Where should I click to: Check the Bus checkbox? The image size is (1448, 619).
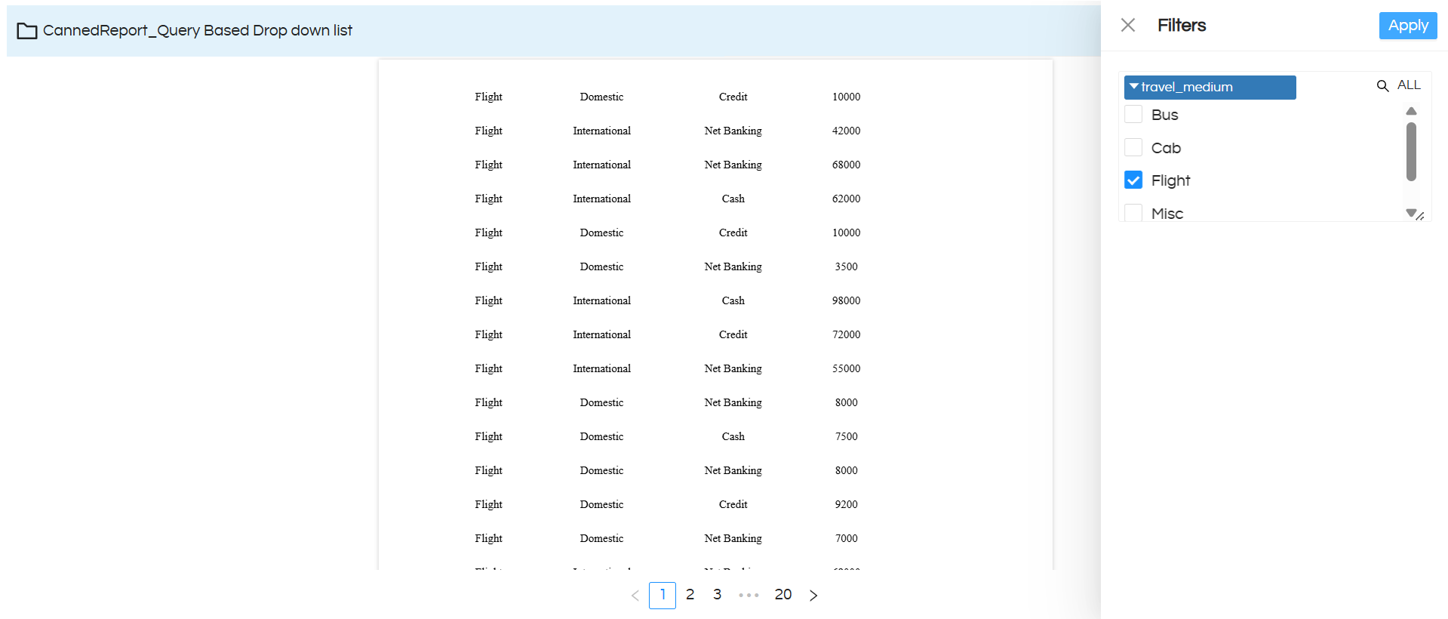1133,115
